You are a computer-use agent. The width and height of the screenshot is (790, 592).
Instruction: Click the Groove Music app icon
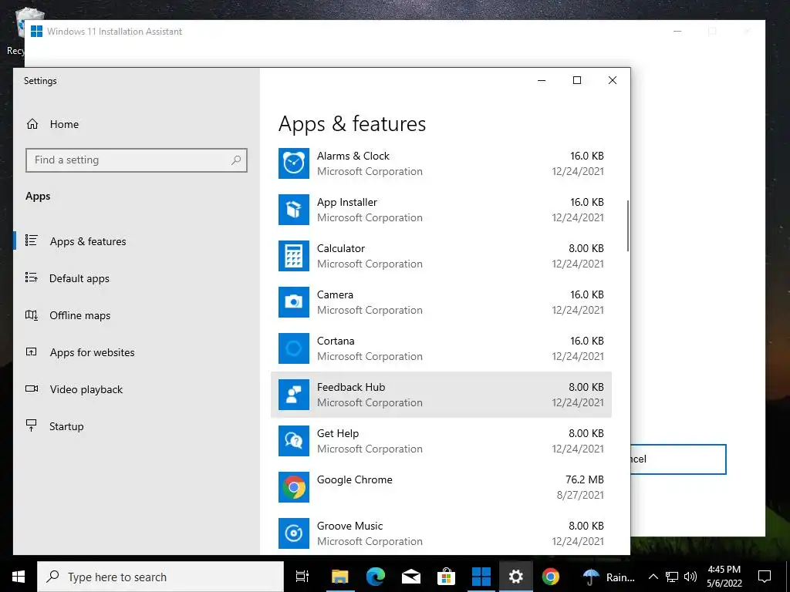coord(294,533)
